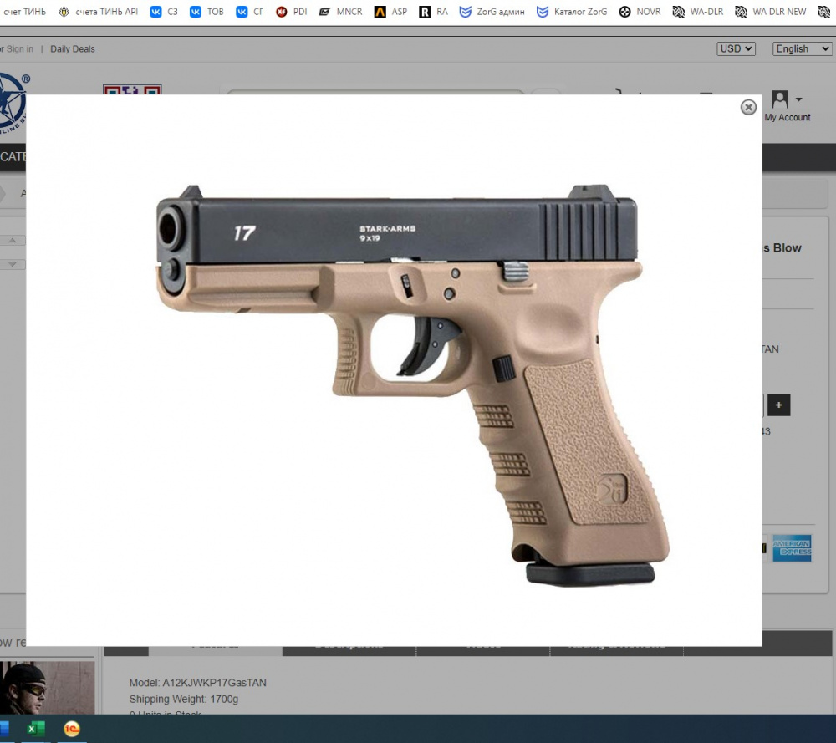836x743 pixels.
Task: Open the VK С3 bookmark
Action: tap(164, 12)
